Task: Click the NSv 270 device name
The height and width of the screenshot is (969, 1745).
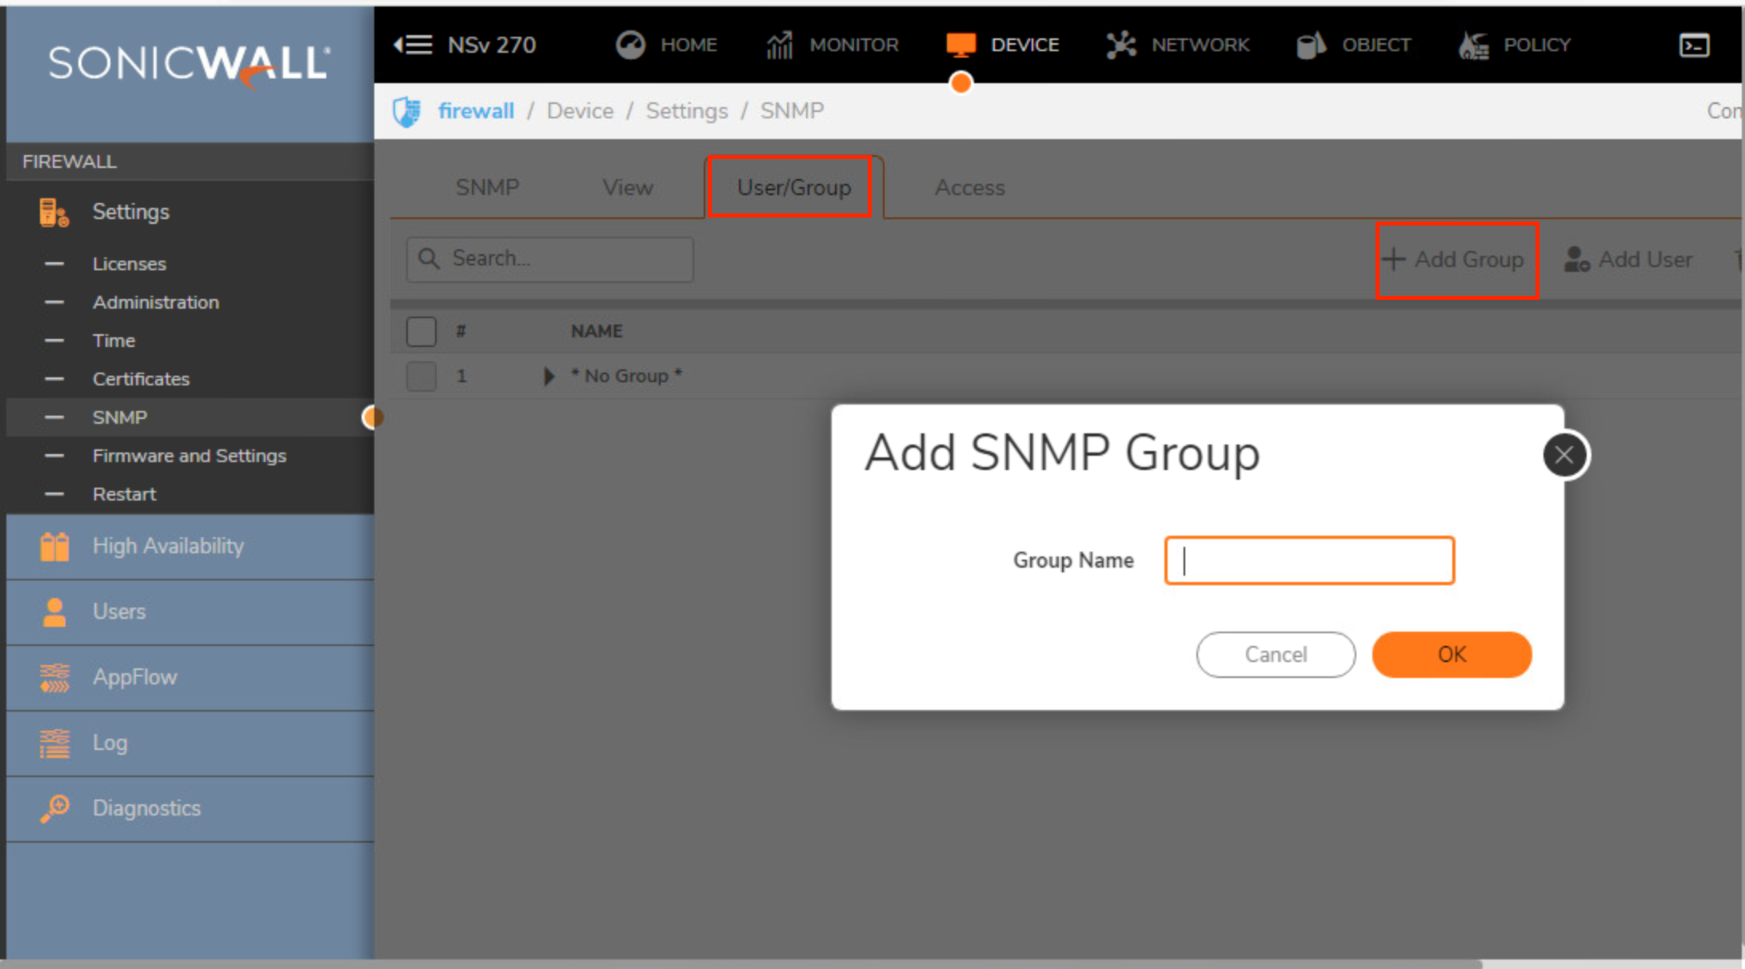Action: (492, 45)
